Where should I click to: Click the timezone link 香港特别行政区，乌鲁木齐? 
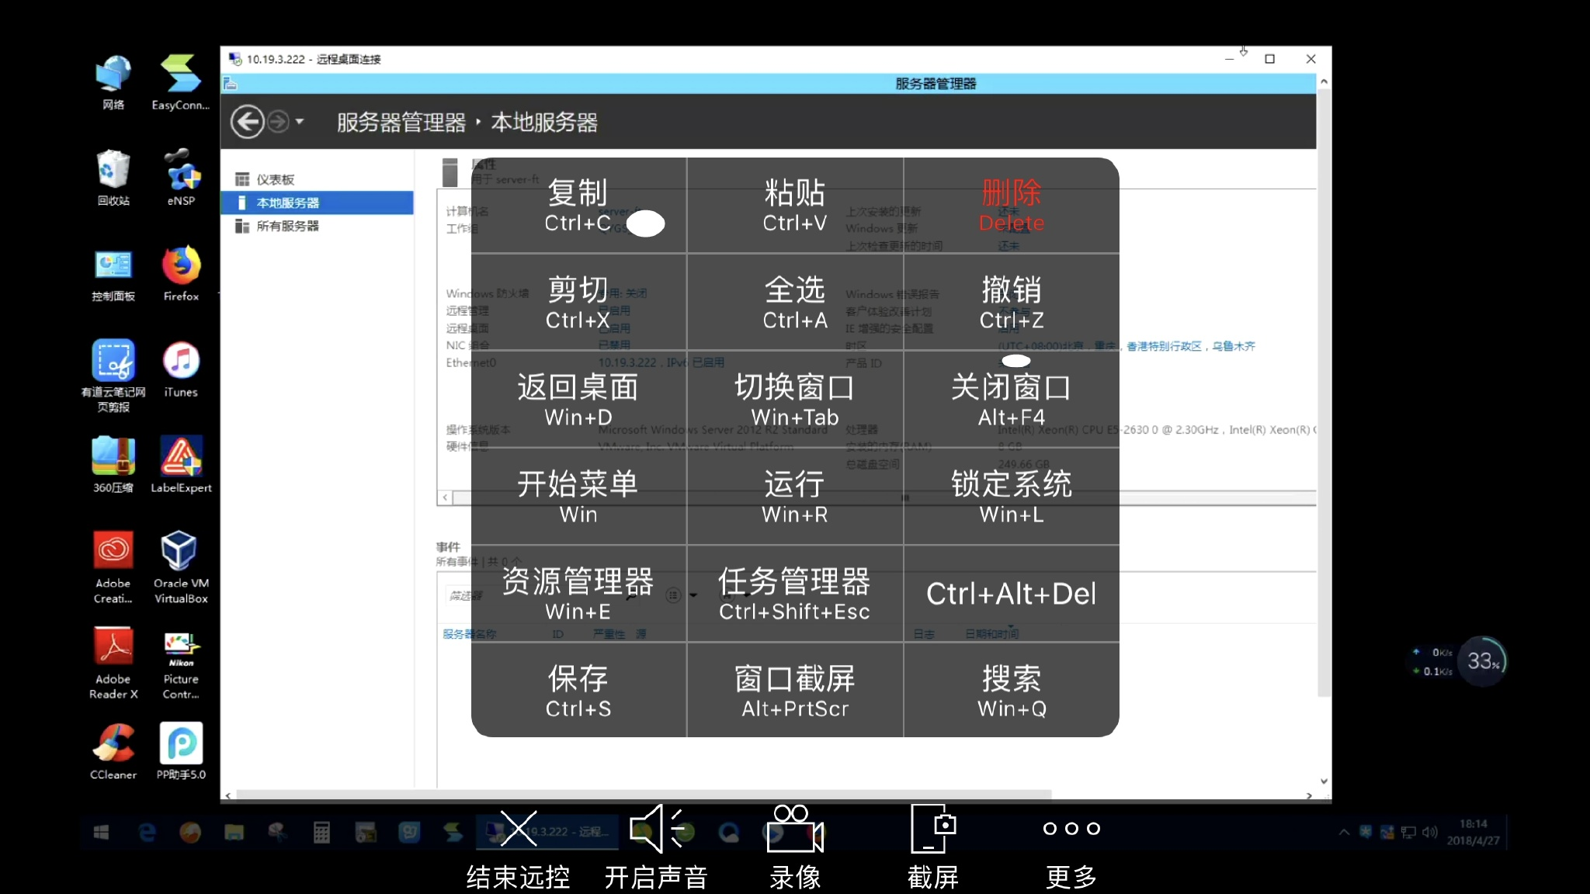1191,346
